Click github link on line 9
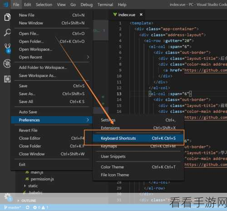Image resolution: width=227 pixels, height=211 pixels. pos(206,70)
